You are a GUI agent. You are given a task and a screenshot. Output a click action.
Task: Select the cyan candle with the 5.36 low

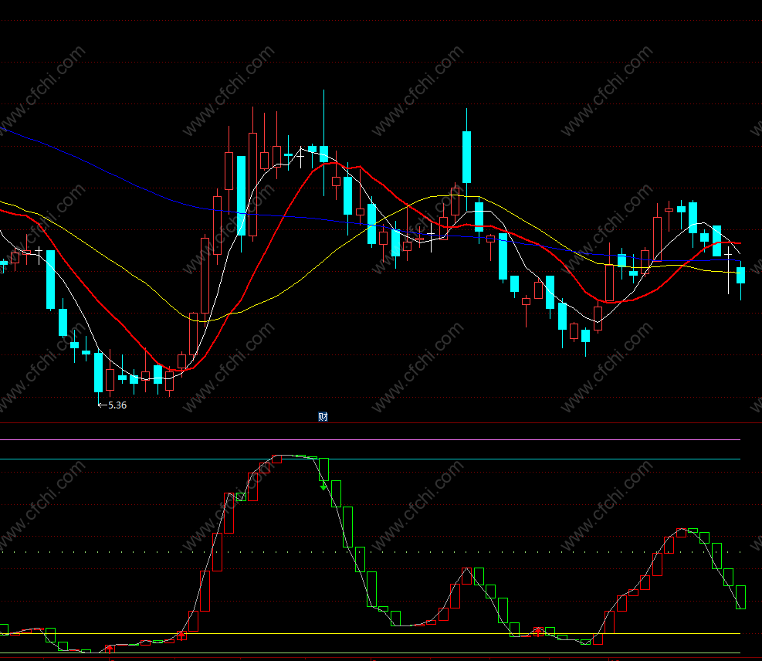point(99,372)
